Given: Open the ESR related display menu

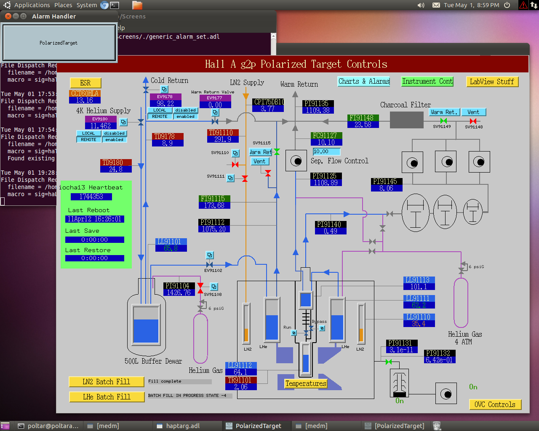Looking at the screenshot, I should point(85,83).
